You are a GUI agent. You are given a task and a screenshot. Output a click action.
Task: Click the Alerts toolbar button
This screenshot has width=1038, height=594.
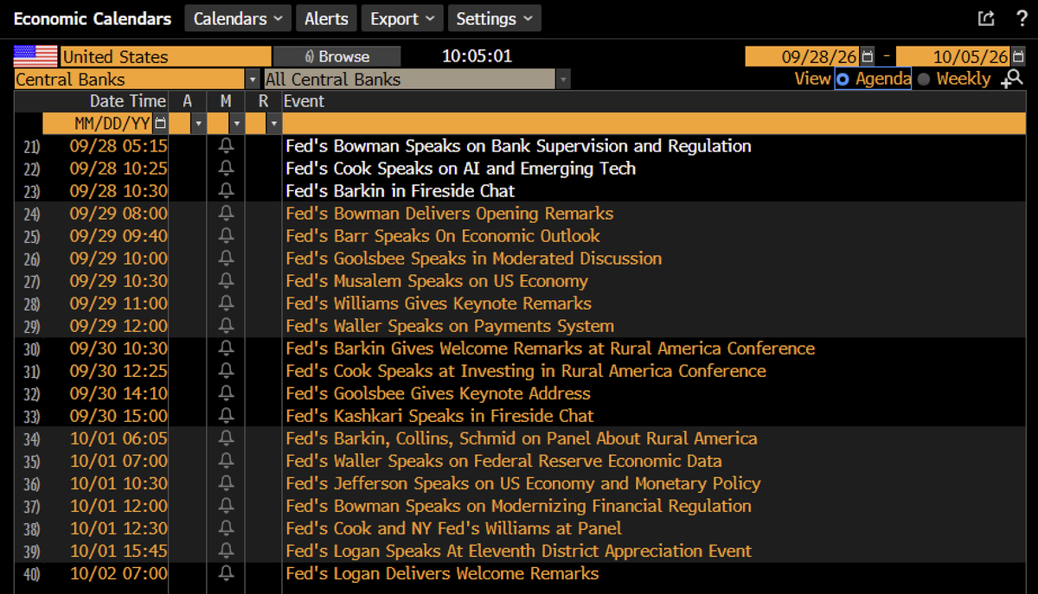point(326,18)
